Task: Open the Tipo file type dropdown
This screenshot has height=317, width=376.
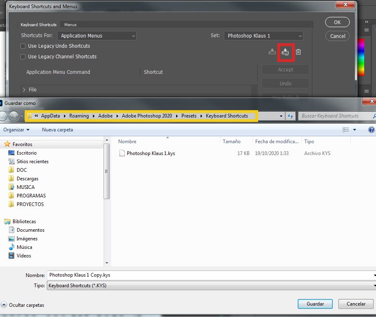Action: point(211,286)
